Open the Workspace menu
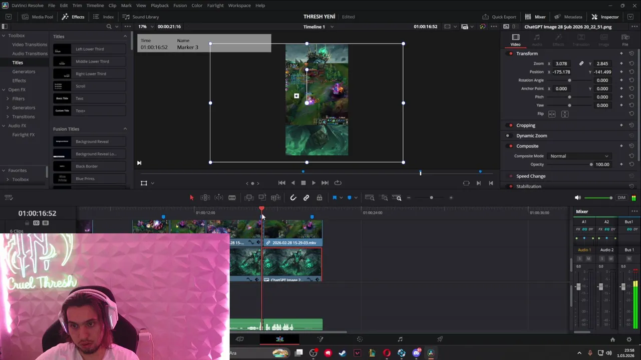The height and width of the screenshot is (360, 641). point(239,5)
